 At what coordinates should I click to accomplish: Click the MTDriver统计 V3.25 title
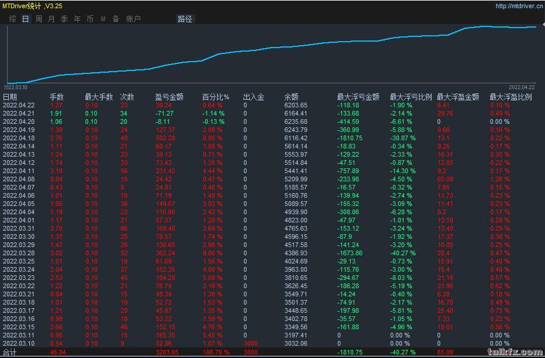click(32, 6)
